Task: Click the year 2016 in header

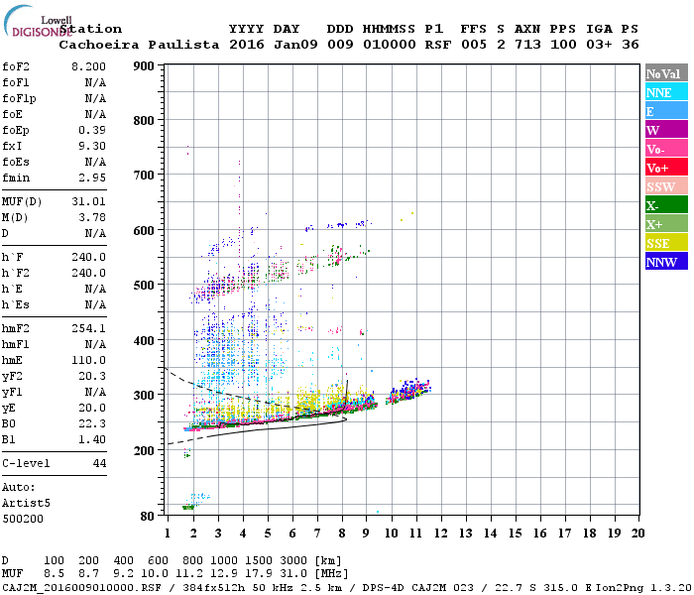Action: pos(247,45)
